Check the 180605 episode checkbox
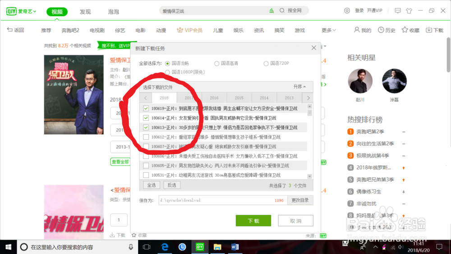Image resolution: width=451 pixels, height=254 pixels. pyautogui.click(x=146, y=166)
